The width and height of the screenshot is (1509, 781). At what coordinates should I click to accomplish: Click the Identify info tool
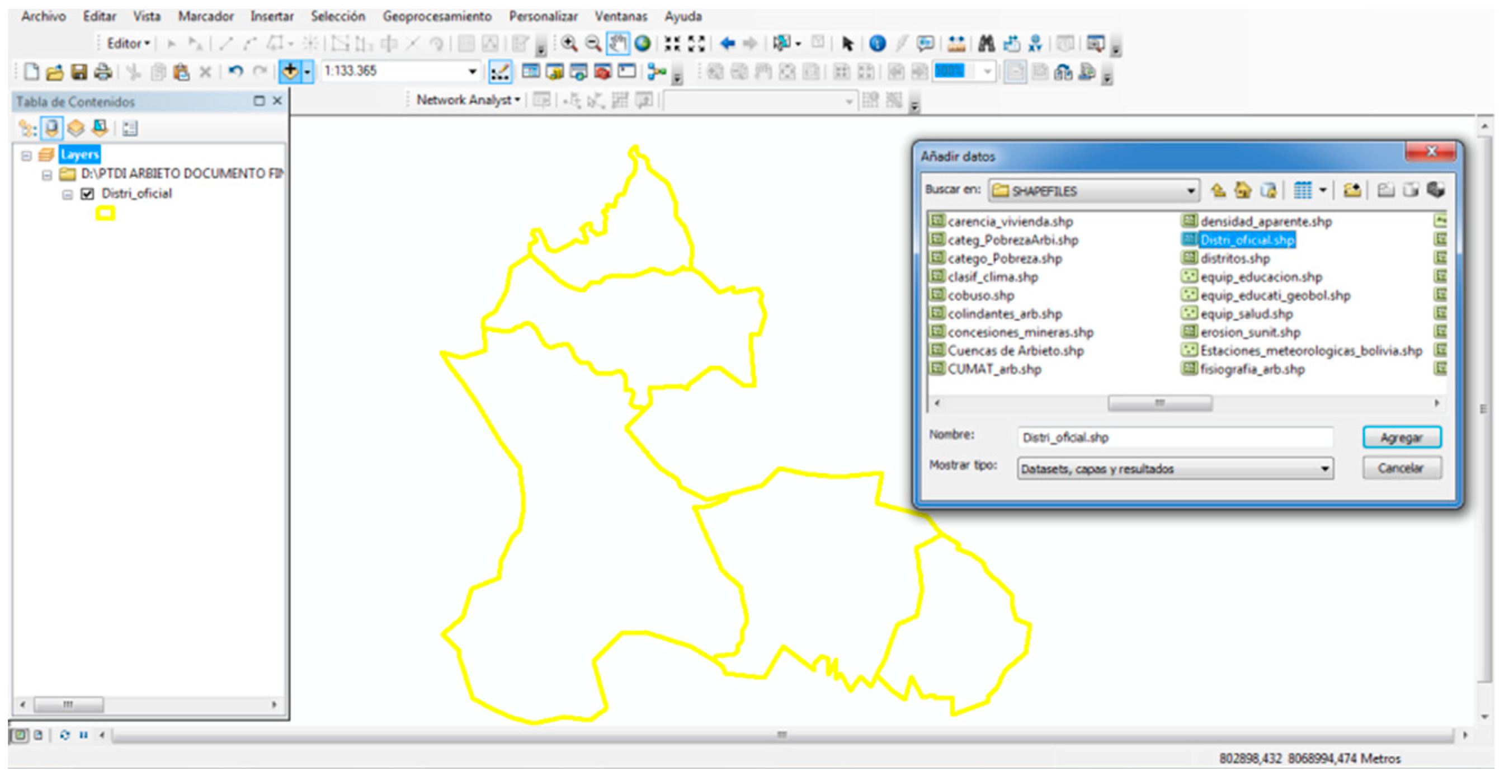877,43
